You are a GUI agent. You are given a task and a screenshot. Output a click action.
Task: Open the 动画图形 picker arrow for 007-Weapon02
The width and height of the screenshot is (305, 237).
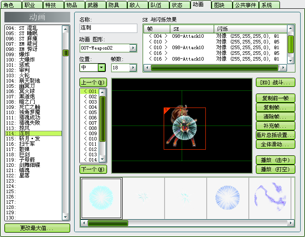click(x=133, y=48)
